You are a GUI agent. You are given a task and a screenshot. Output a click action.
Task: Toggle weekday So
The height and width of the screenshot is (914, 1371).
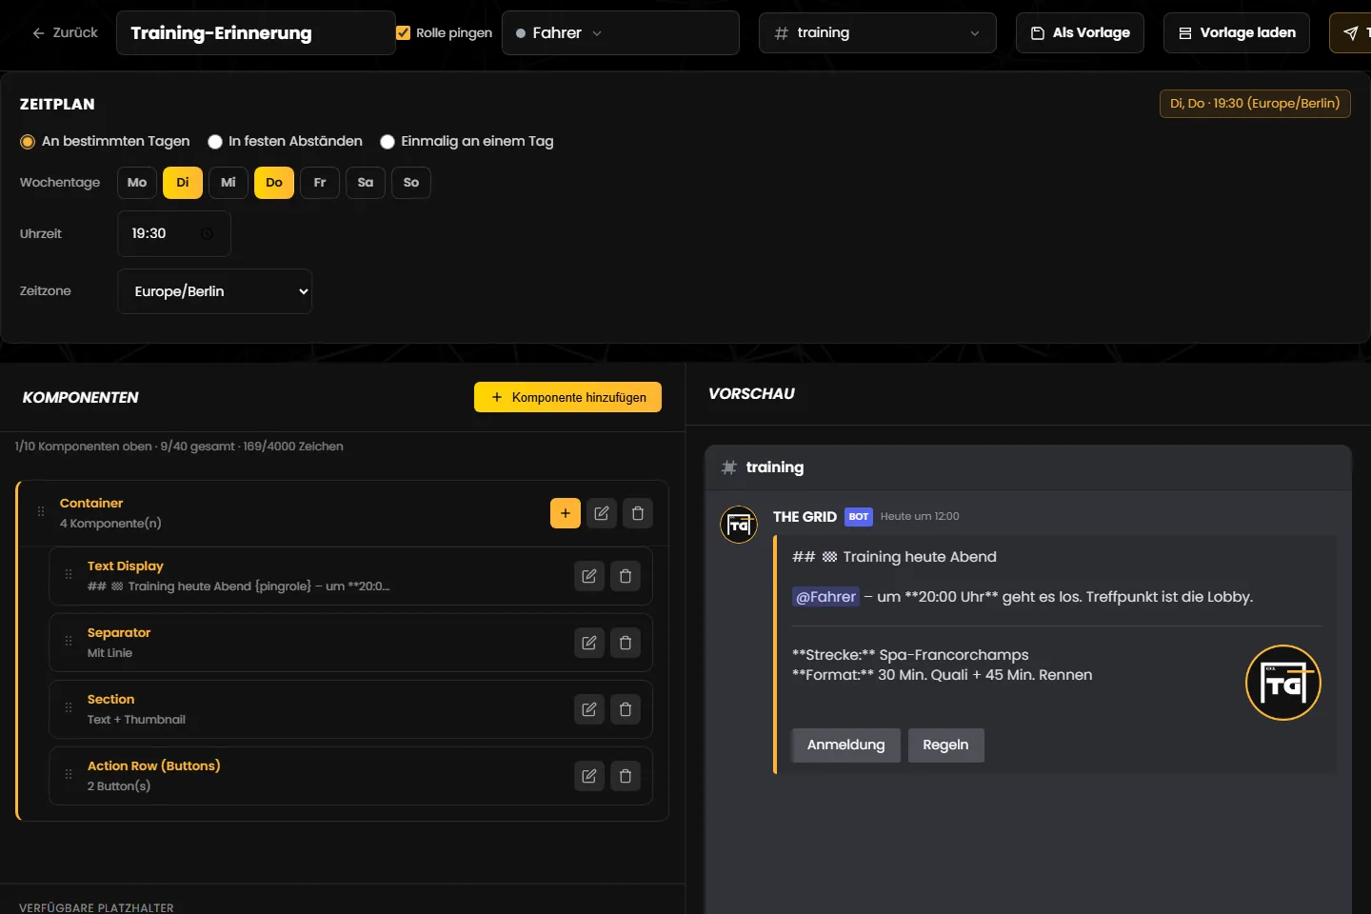point(411,183)
